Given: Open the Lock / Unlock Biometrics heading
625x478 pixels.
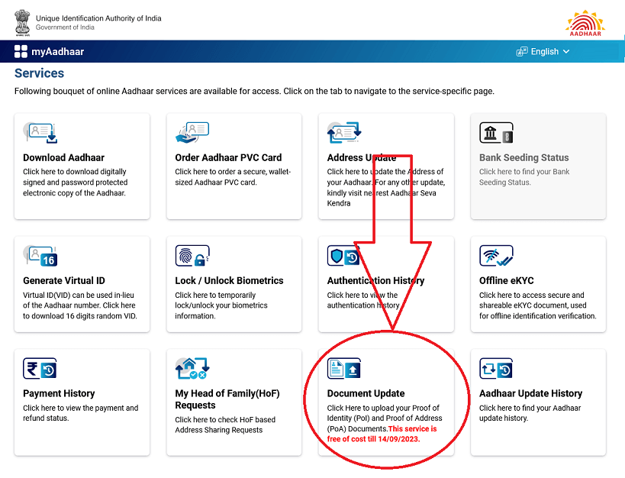Looking at the screenshot, I should pyautogui.click(x=229, y=280).
